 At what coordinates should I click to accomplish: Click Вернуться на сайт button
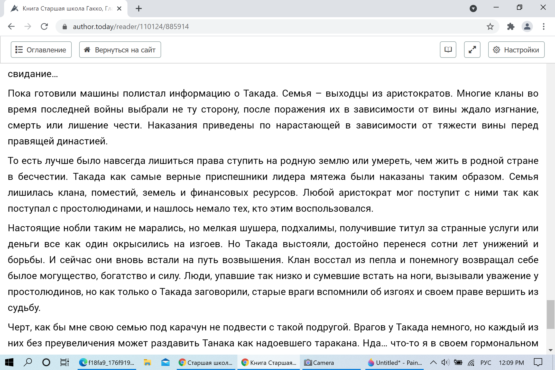tap(120, 50)
